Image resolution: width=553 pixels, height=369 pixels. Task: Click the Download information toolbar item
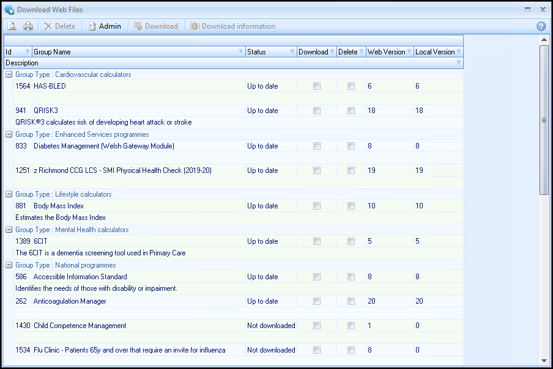(x=232, y=26)
